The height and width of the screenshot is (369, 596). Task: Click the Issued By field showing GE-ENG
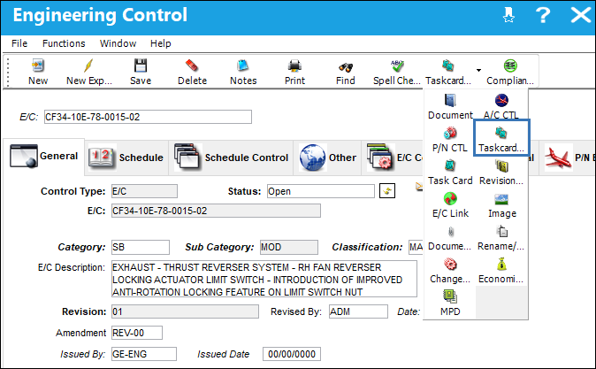(143, 354)
